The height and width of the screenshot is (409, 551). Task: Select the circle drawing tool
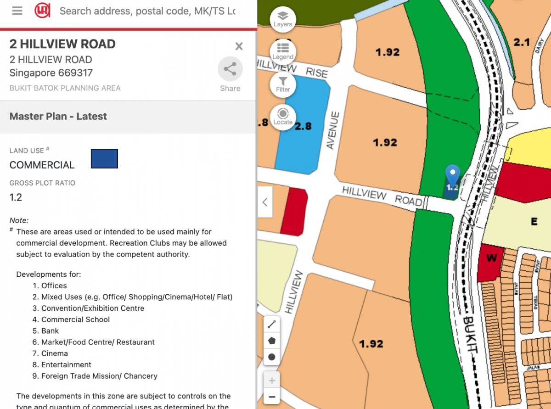point(272,357)
